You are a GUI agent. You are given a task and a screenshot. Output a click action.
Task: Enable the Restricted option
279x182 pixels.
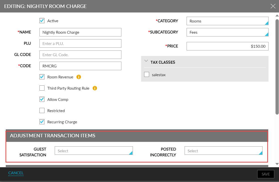coord(42,111)
